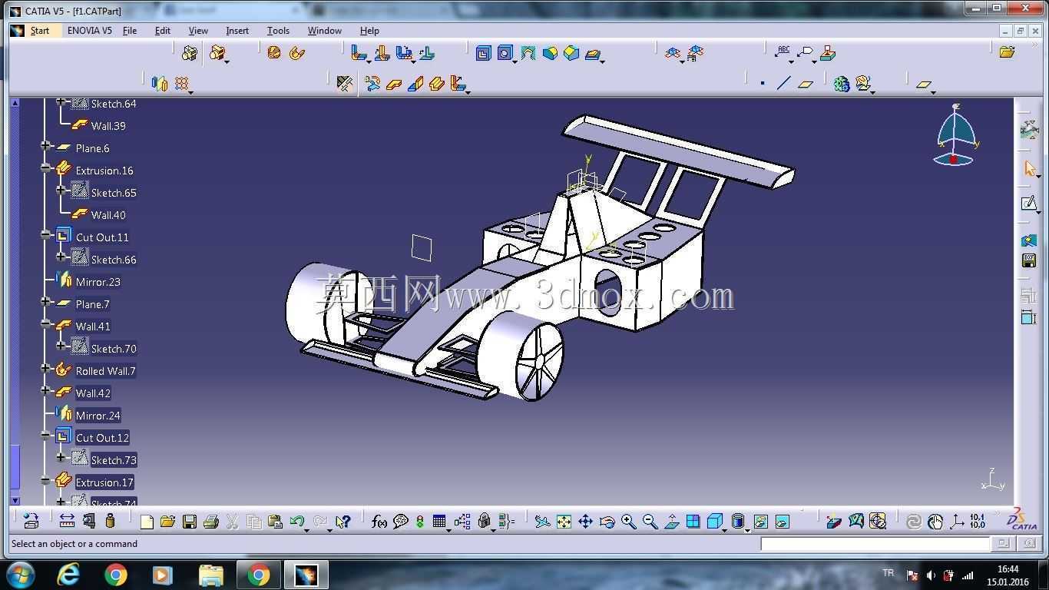Collapse the Extrusion.16 tree node
The image size is (1049, 590).
coord(46,167)
